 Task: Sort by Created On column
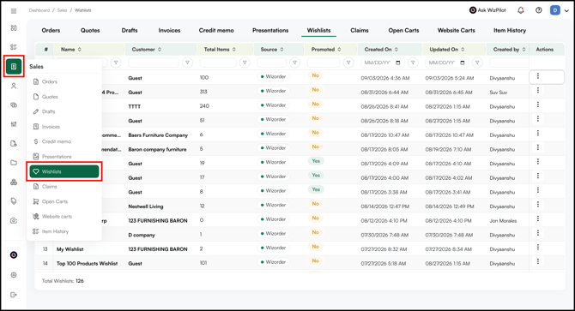click(x=396, y=50)
